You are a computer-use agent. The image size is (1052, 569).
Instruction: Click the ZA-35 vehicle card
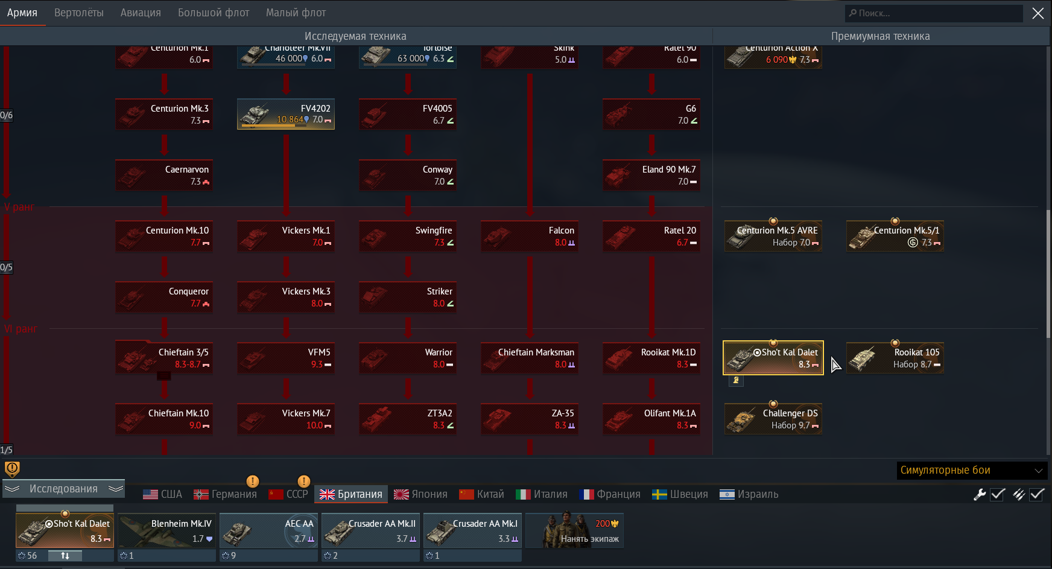tap(530, 419)
